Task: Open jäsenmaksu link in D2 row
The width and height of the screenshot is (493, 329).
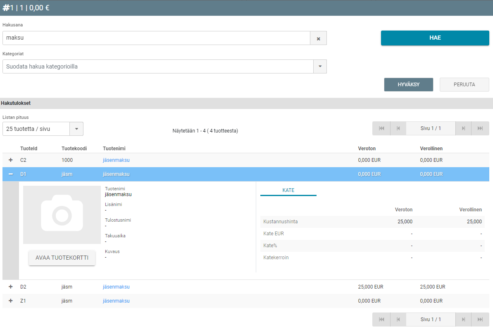Action: click(116, 286)
